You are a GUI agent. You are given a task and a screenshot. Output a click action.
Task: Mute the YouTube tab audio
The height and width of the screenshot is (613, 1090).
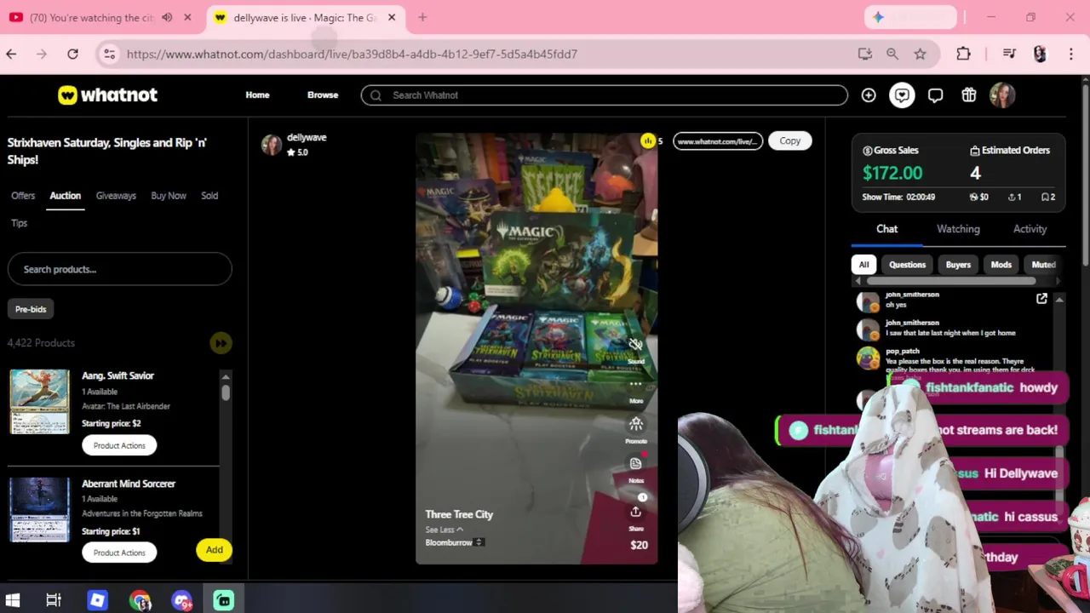click(x=167, y=17)
